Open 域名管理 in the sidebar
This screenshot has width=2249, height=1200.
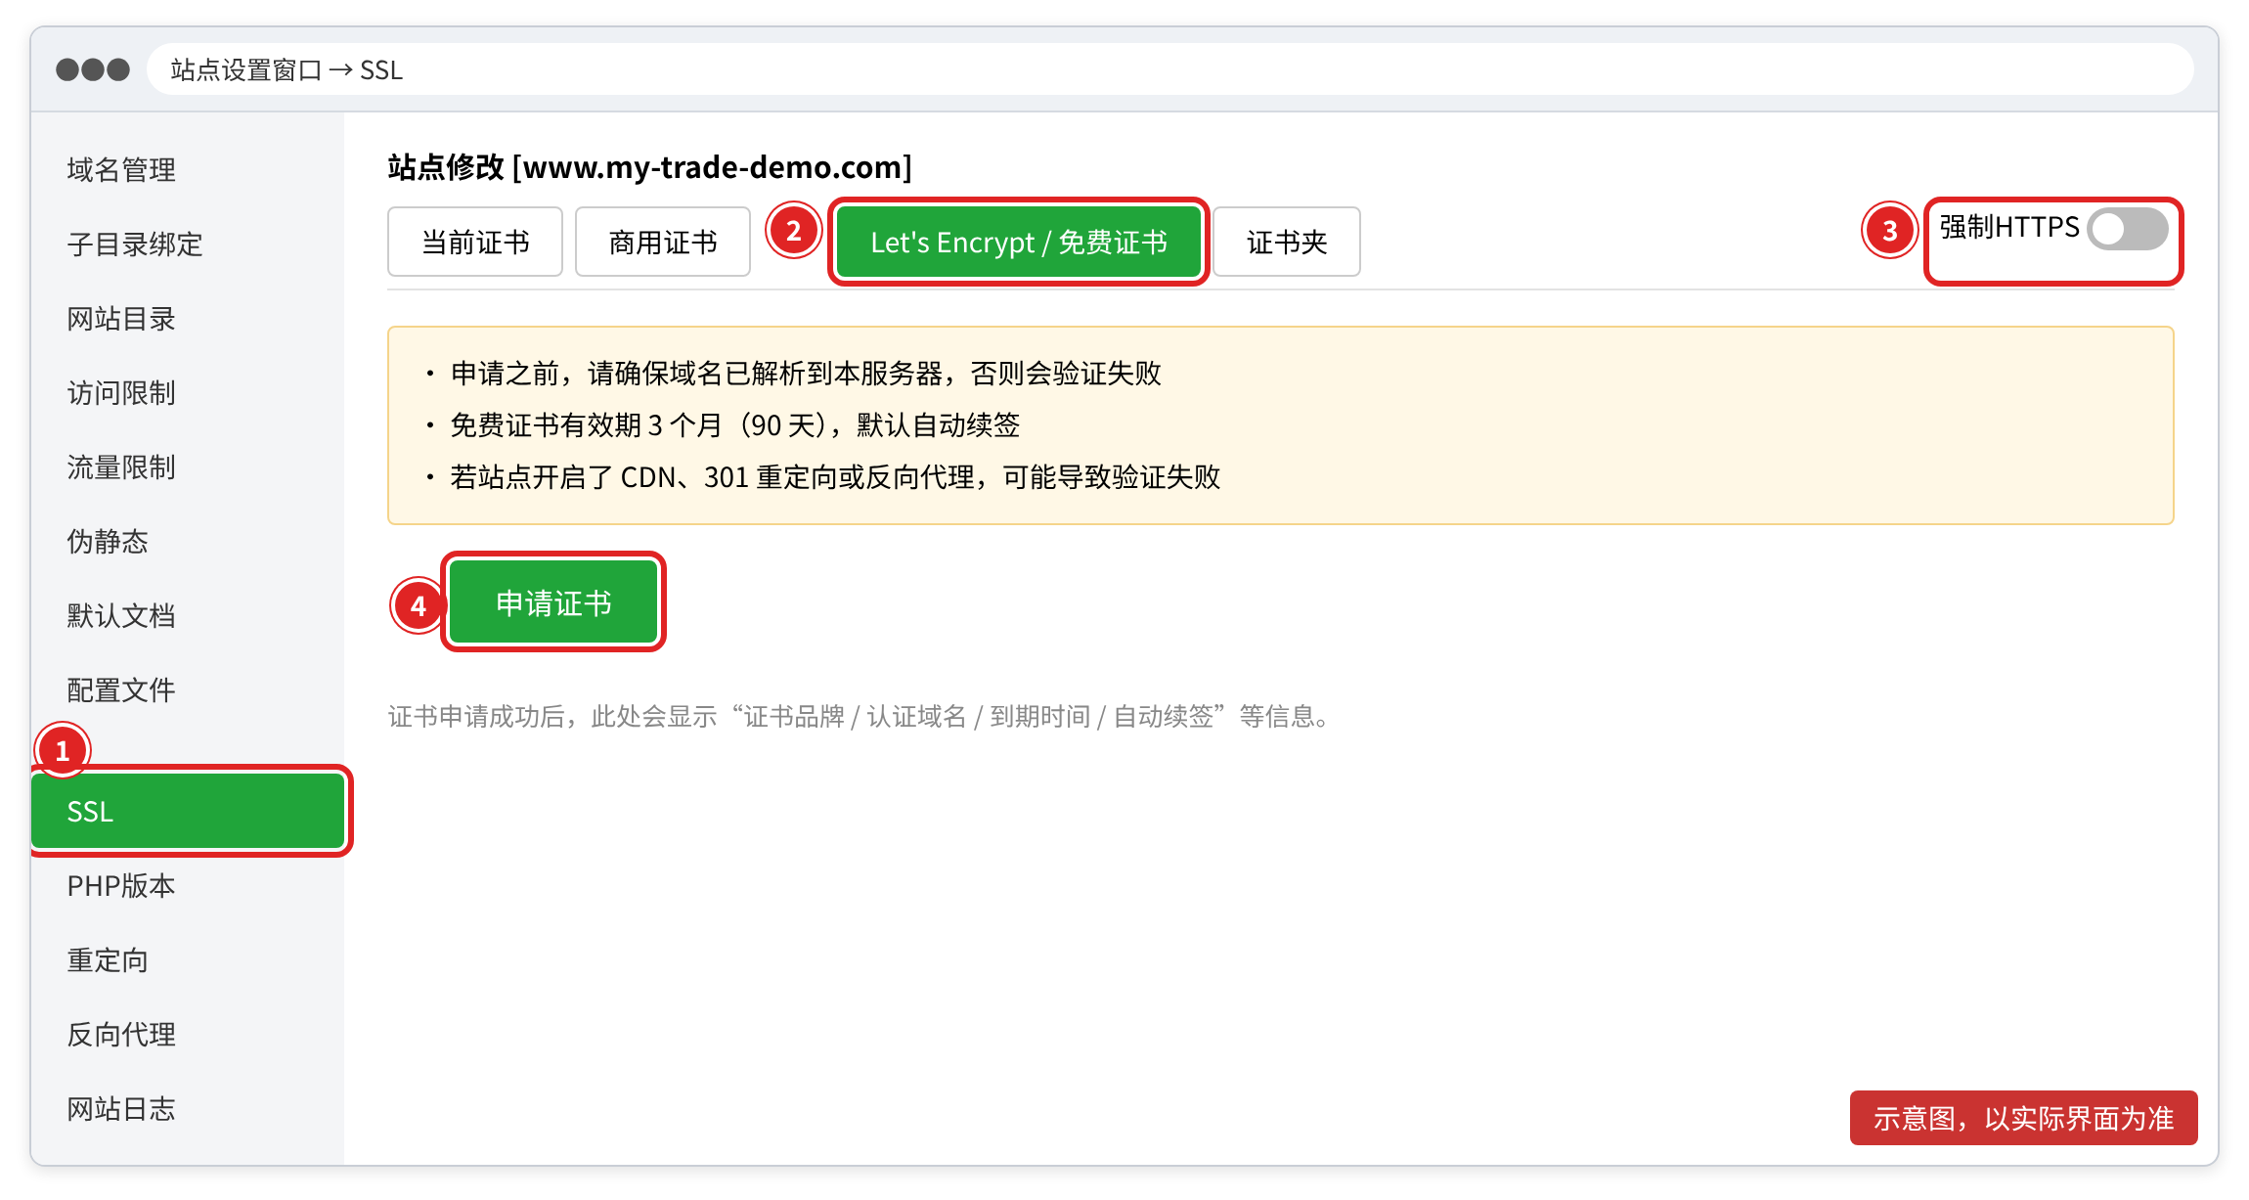click(x=121, y=170)
